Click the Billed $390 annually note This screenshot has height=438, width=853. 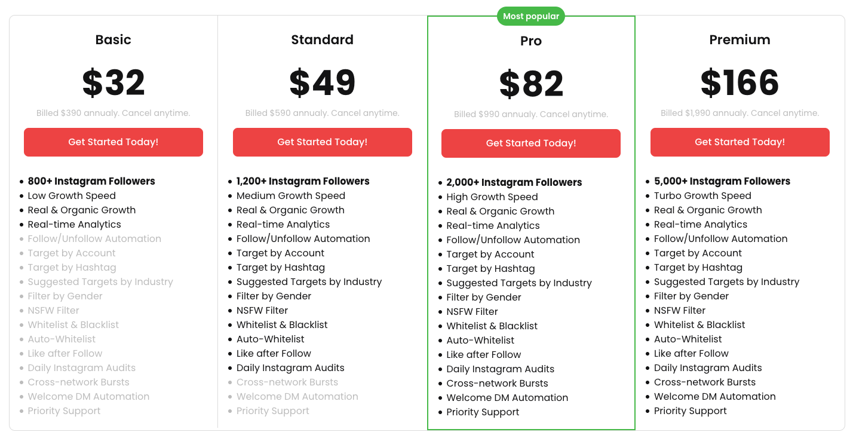(113, 113)
